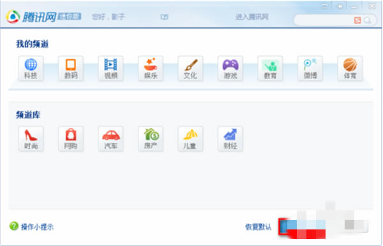Click the 儿童 kids channel icon
Viewport: 383px width, 246px height.
point(190,139)
